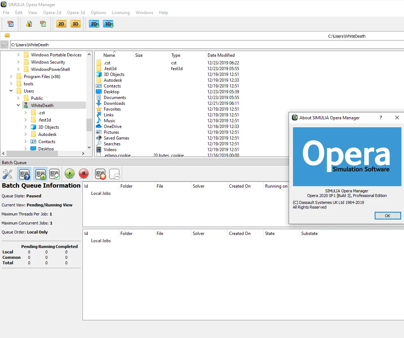This screenshot has height=338, width=404.
Task: Open the Licensing menu
Action: (x=120, y=13)
